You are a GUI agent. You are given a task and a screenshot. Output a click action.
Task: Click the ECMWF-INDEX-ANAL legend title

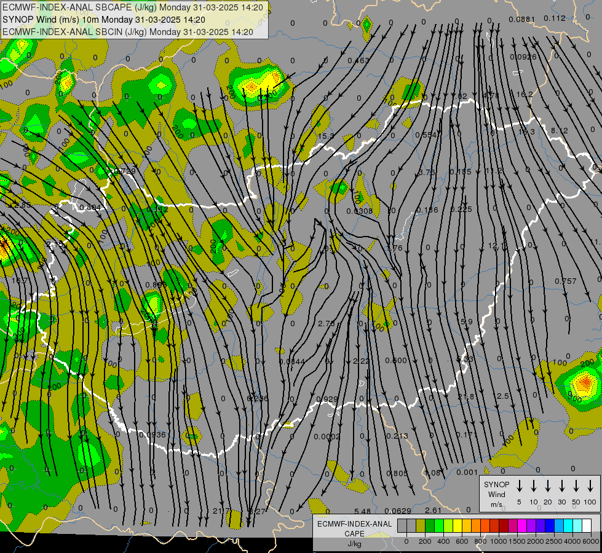(354, 524)
